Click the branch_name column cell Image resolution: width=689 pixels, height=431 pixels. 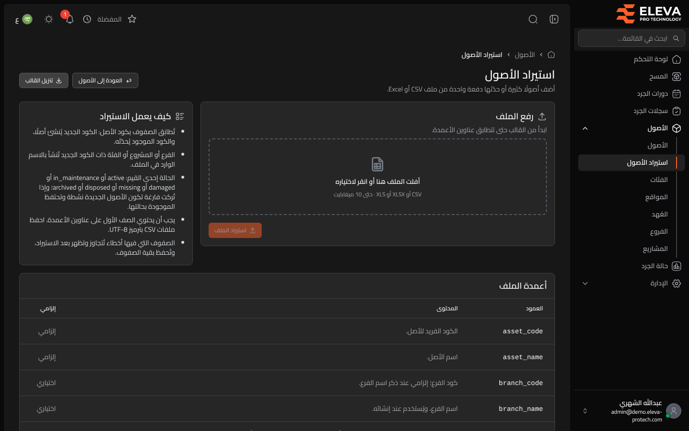(x=521, y=409)
